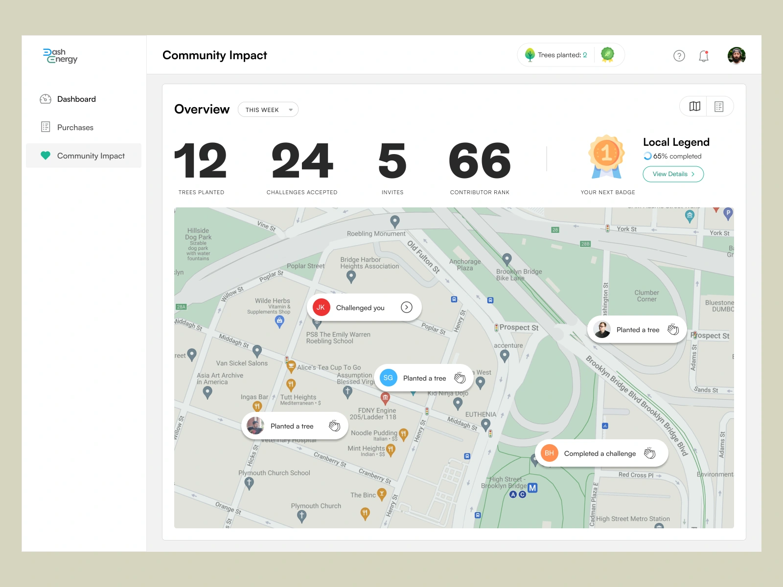Click the FDNY Engine 205 fire station pin
Image resolution: width=783 pixels, height=587 pixels.
[385, 398]
